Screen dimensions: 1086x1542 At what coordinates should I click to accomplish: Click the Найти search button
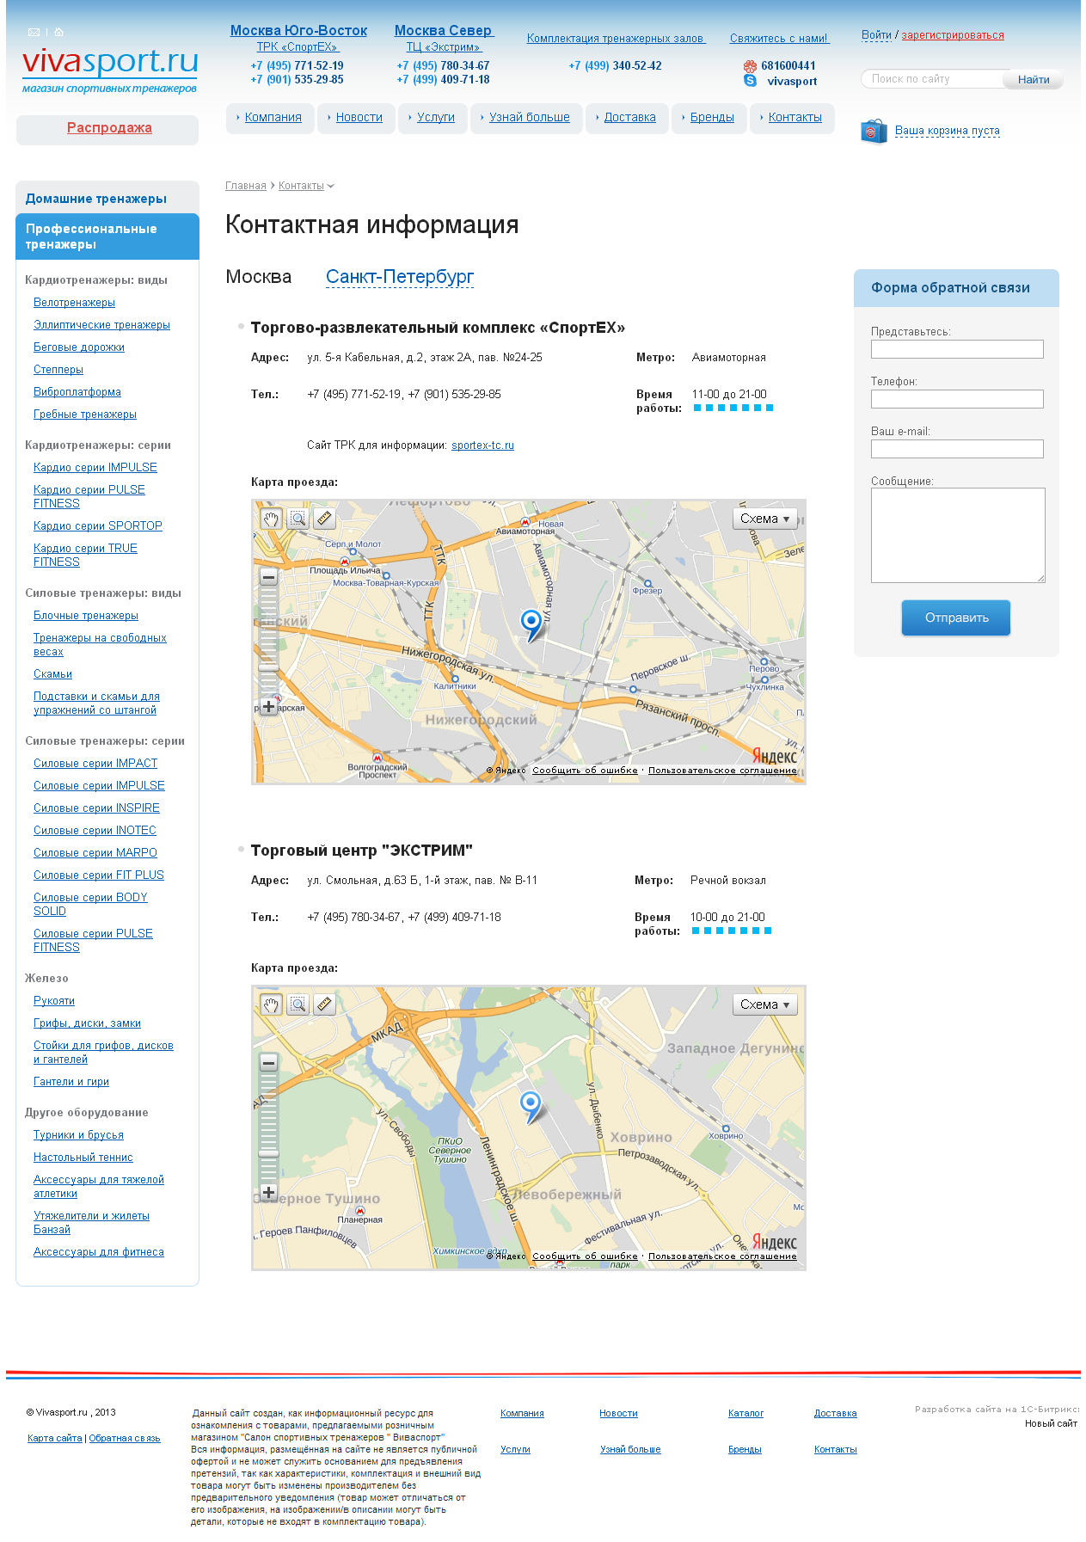pyautogui.click(x=1034, y=79)
